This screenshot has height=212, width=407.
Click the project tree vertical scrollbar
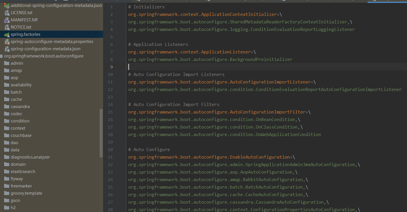[x=101, y=133]
